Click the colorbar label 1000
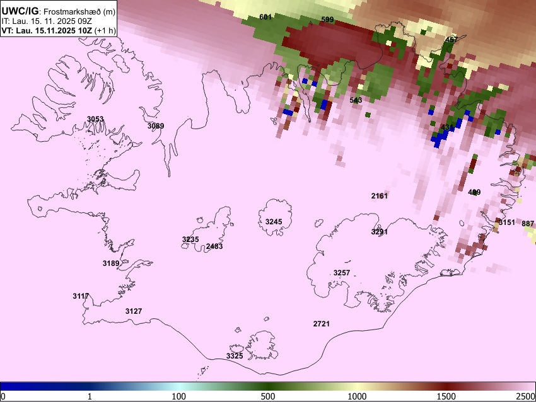The image size is (536, 402). (357, 396)
